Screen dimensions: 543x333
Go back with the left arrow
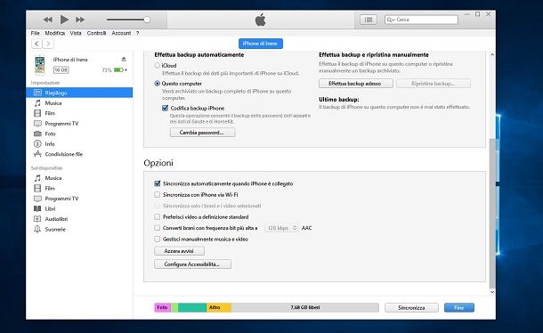[x=36, y=44]
